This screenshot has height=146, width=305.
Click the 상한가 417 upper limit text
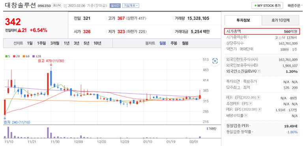pos(136,19)
